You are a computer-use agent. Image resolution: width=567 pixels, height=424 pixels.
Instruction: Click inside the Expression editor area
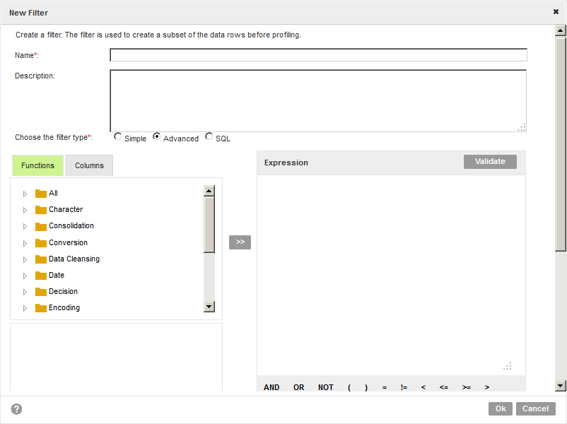391,275
